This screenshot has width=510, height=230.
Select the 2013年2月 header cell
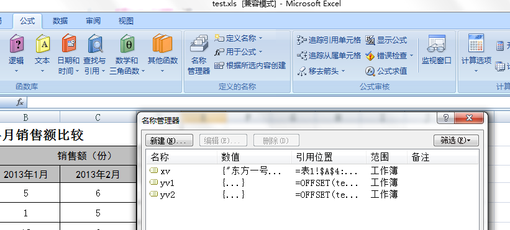pyautogui.click(x=98, y=175)
